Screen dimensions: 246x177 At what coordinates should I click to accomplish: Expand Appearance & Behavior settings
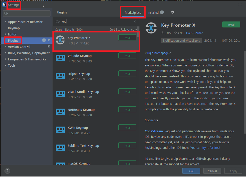5,22
